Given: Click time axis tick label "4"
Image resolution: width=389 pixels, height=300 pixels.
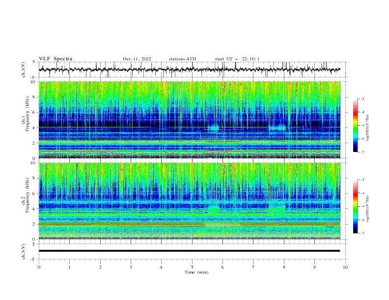Looking at the screenshot, I should pos(161,267).
